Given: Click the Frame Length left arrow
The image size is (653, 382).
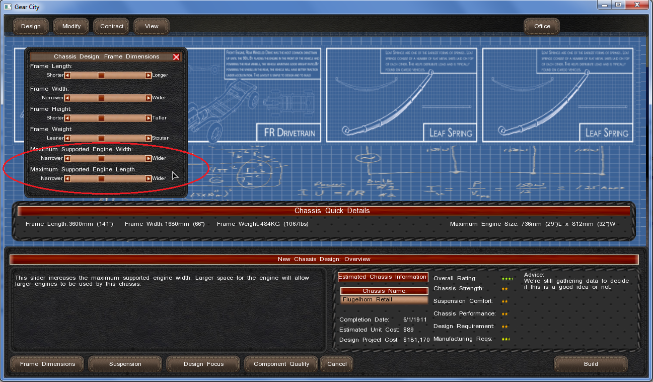Looking at the screenshot, I should point(67,75).
